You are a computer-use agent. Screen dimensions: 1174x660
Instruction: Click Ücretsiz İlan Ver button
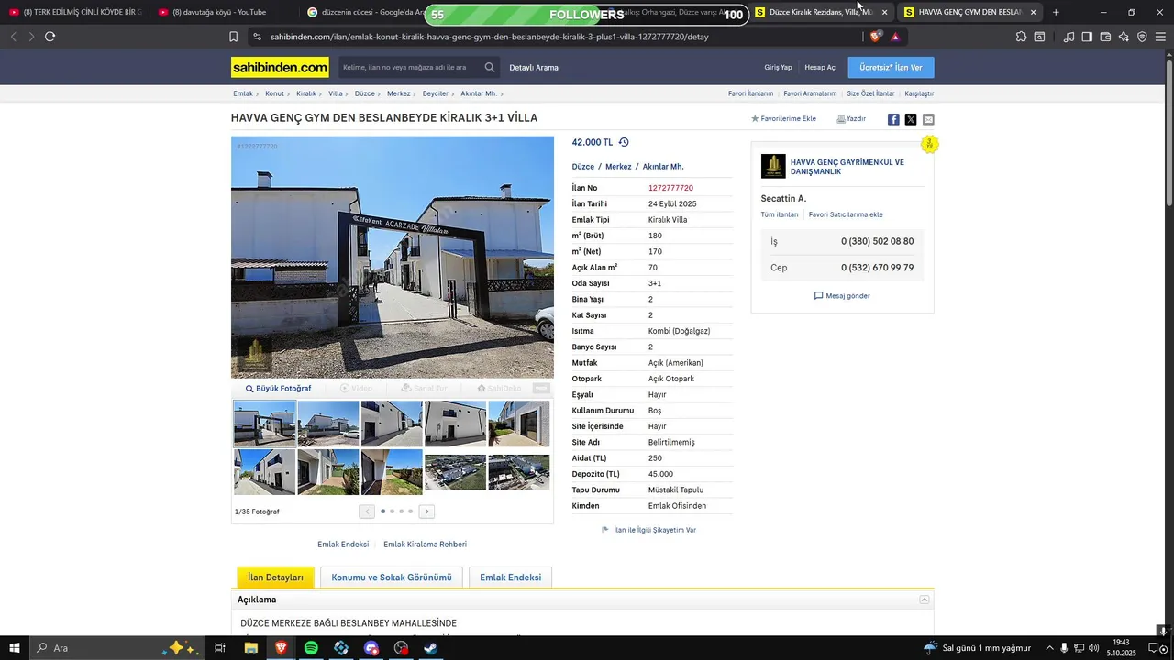tap(891, 68)
